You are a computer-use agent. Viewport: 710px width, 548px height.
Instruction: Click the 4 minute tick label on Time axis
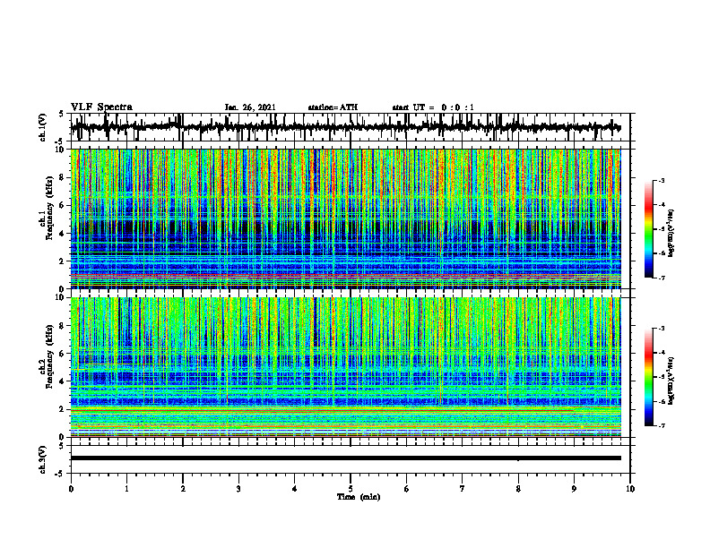coord(294,489)
